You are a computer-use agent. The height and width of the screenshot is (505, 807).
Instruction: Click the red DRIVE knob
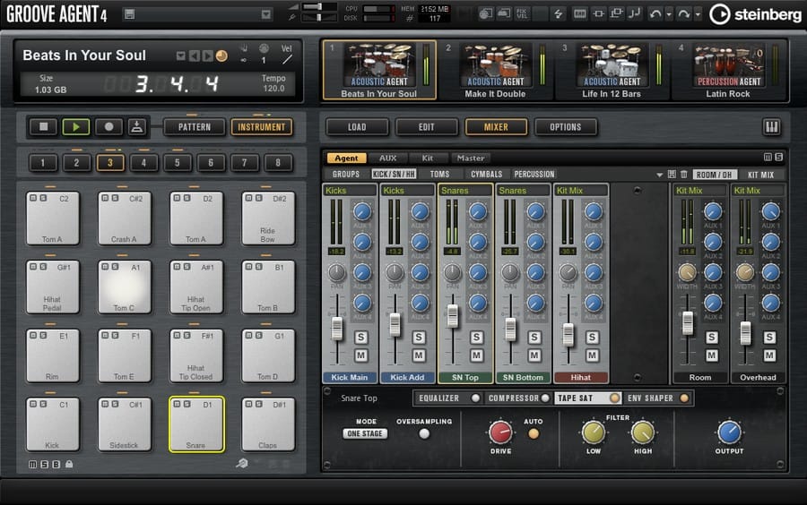pos(499,432)
